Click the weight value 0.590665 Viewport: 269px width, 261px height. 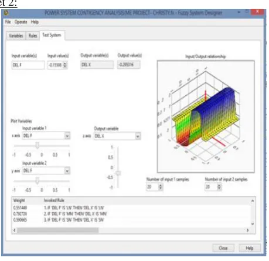point(20,220)
